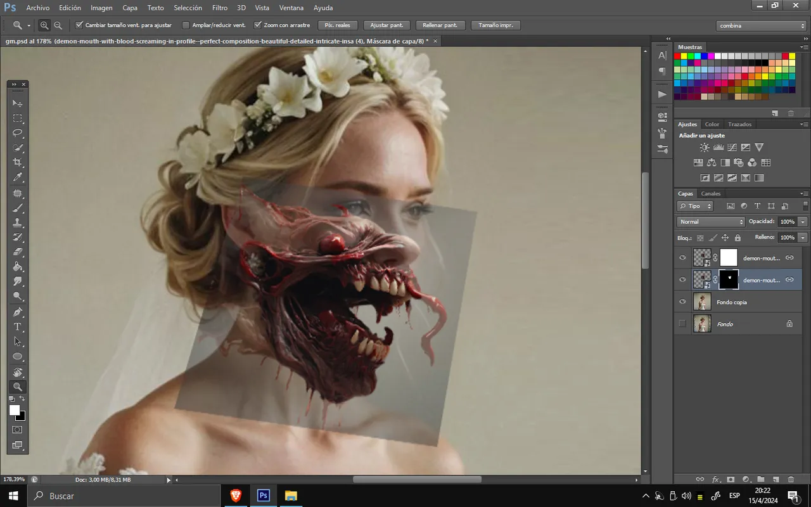Screen dimensions: 811x507
Task: Open the Muestras panel menu
Action: 804,47
